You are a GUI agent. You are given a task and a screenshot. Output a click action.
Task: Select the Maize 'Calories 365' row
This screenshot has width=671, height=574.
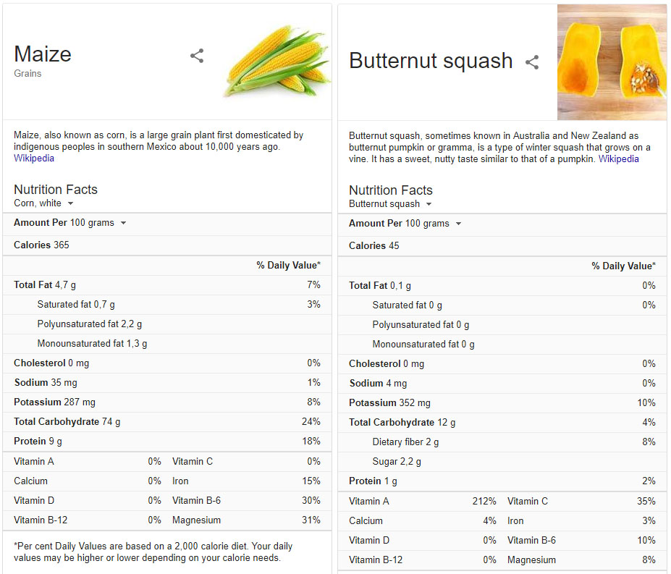coord(167,245)
